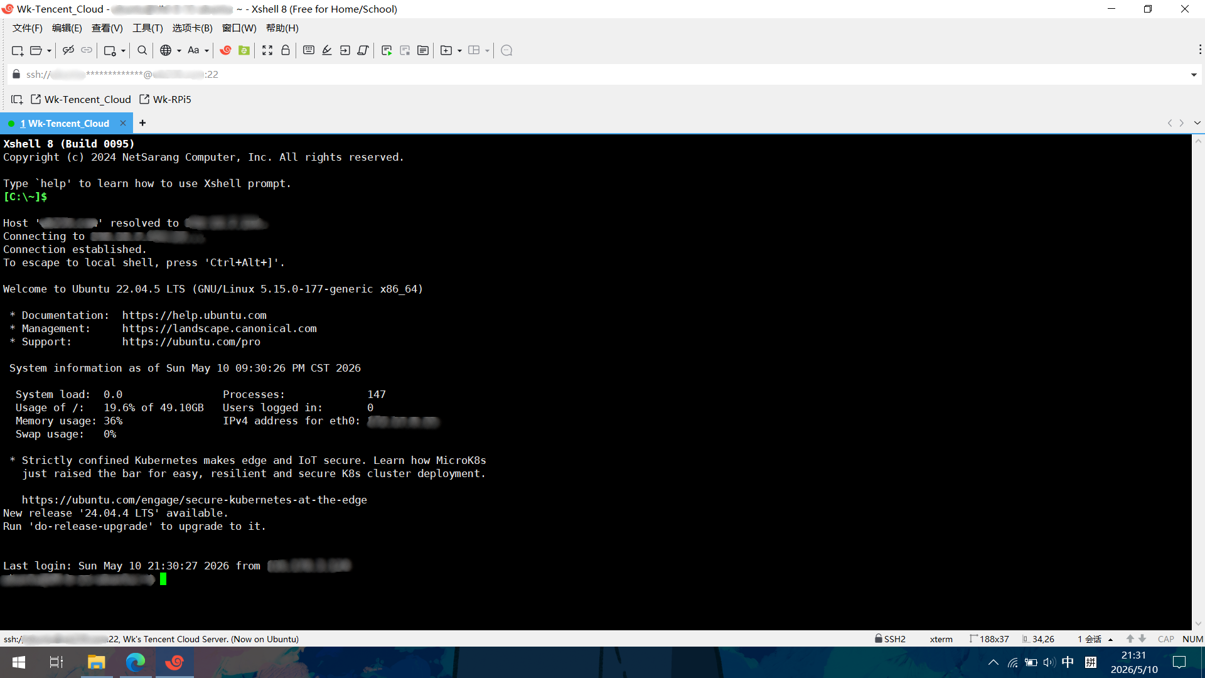Viewport: 1205px width, 678px height.
Task: Click the Highlight pen icon
Action: click(x=327, y=50)
